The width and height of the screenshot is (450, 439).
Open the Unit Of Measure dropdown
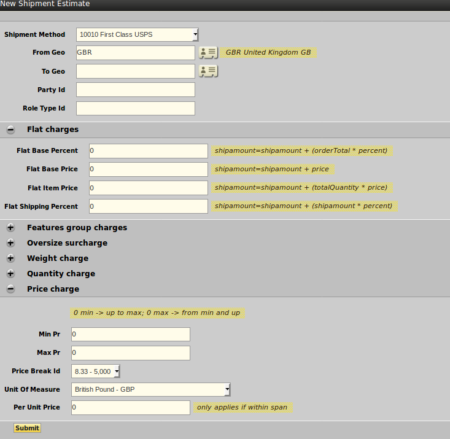(151, 389)
